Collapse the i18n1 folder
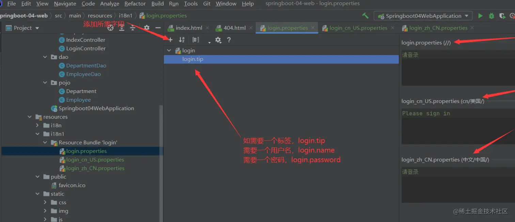 tap(37, 134)
